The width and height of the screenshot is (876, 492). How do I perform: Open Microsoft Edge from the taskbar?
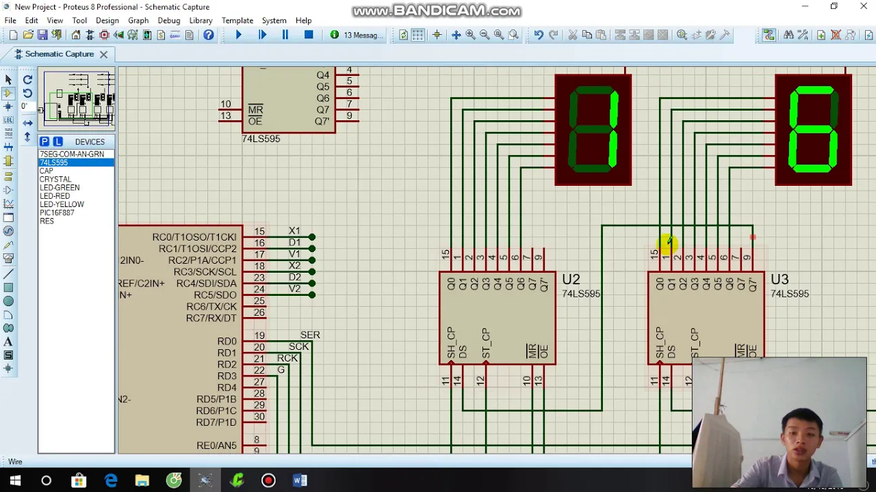click(x=111, y=480)
